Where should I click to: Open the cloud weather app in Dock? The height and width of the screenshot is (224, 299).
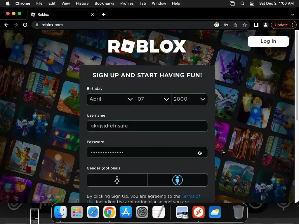click(215, 212)
